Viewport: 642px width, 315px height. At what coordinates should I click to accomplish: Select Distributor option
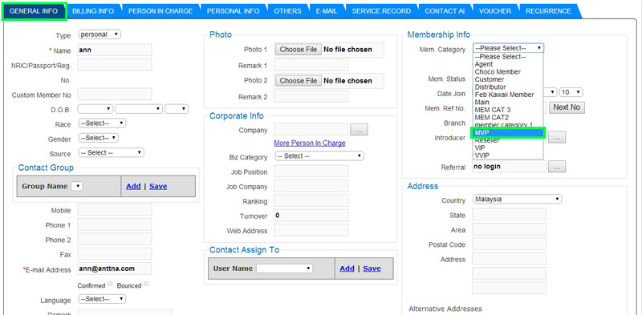[508, 87]
